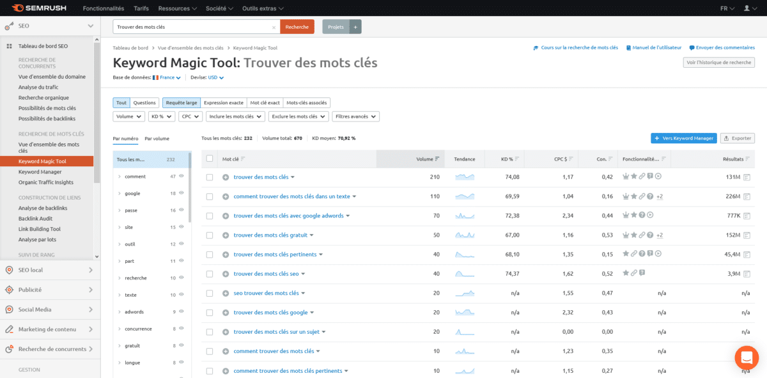The height and width of the screenshot is (378, 767).
Task: Click the Semrush logo
Action: coord(40,8)
